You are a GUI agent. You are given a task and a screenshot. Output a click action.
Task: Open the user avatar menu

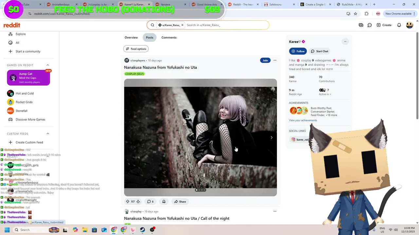click(x=410, y=25)
